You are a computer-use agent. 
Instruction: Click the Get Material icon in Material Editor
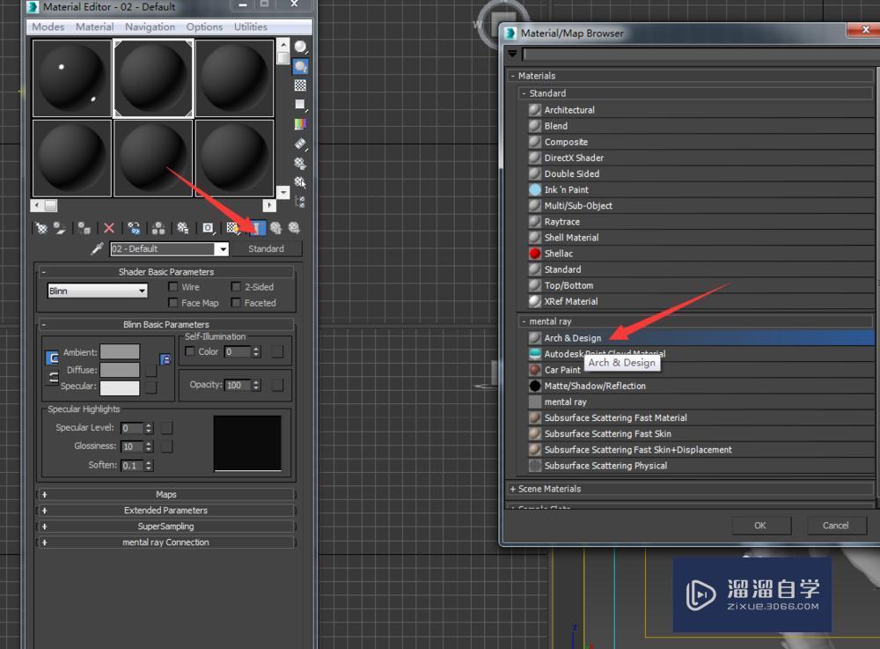(41, 228)
